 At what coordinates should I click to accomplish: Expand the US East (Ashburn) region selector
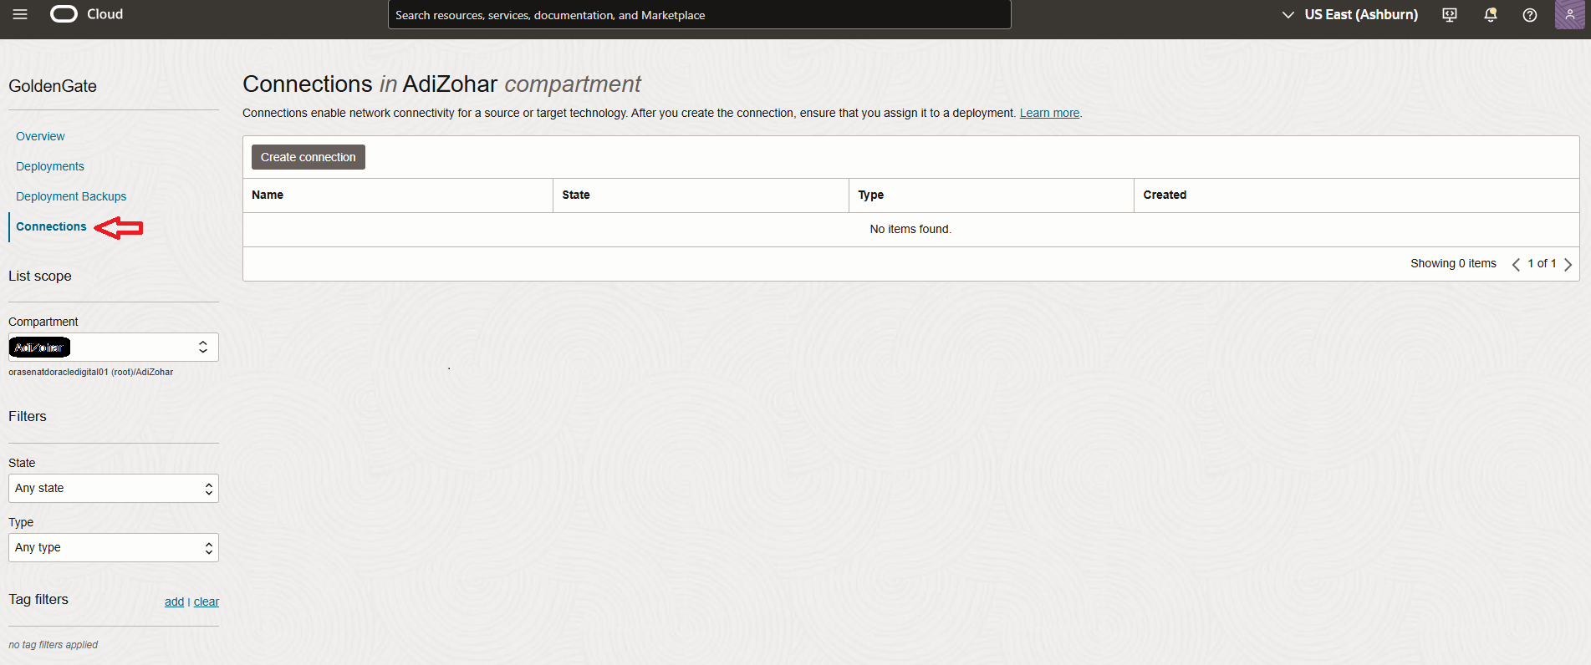1349,15
